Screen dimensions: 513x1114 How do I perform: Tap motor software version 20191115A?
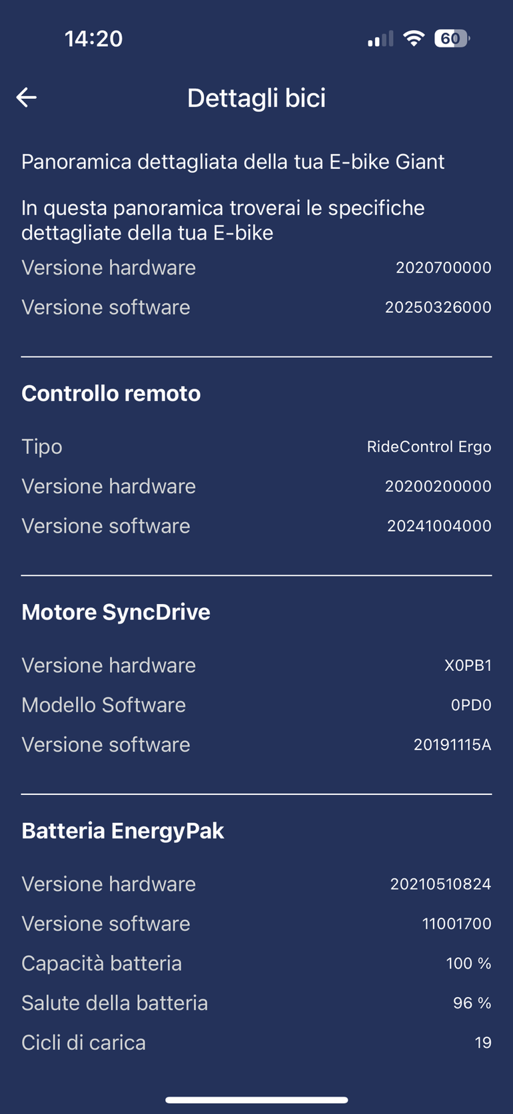click(x=452, y=745)
